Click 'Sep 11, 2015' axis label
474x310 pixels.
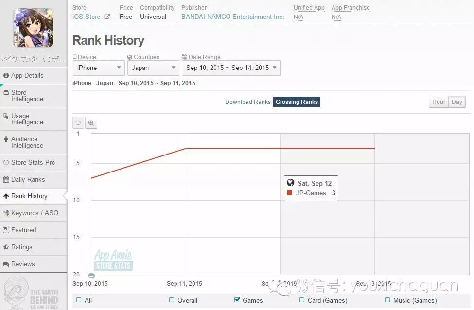[x=184, y=284]
